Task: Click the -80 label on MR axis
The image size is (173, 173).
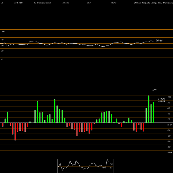Action: coord(169,147)
